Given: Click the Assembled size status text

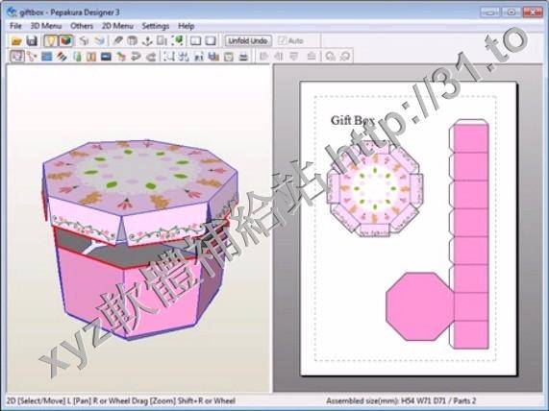Looking at the screenshot, I should pyautogui.click(x=401, y=400).
